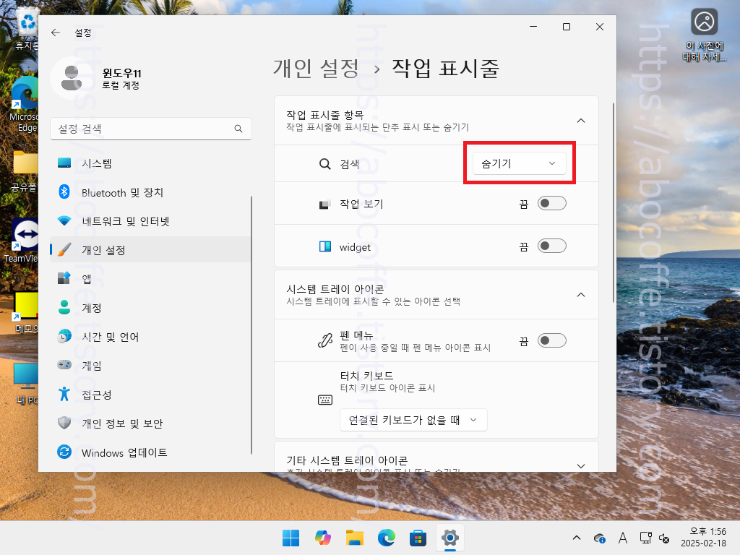Go to 'Bluetooth 및 장치' category
Screen dimensions: 740x555
pyautogui.click(x=150, y=192)
